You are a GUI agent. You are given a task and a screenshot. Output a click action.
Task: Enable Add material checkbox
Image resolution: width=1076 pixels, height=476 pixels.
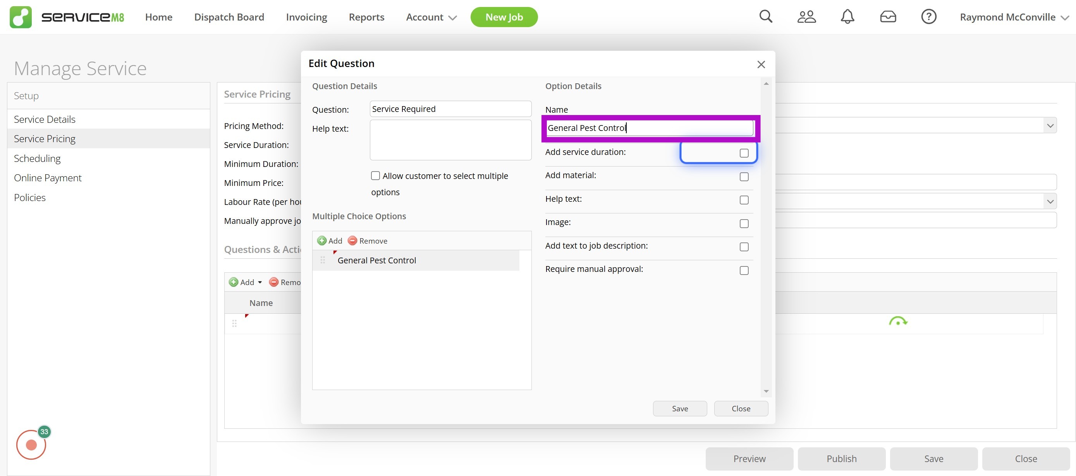744,177
